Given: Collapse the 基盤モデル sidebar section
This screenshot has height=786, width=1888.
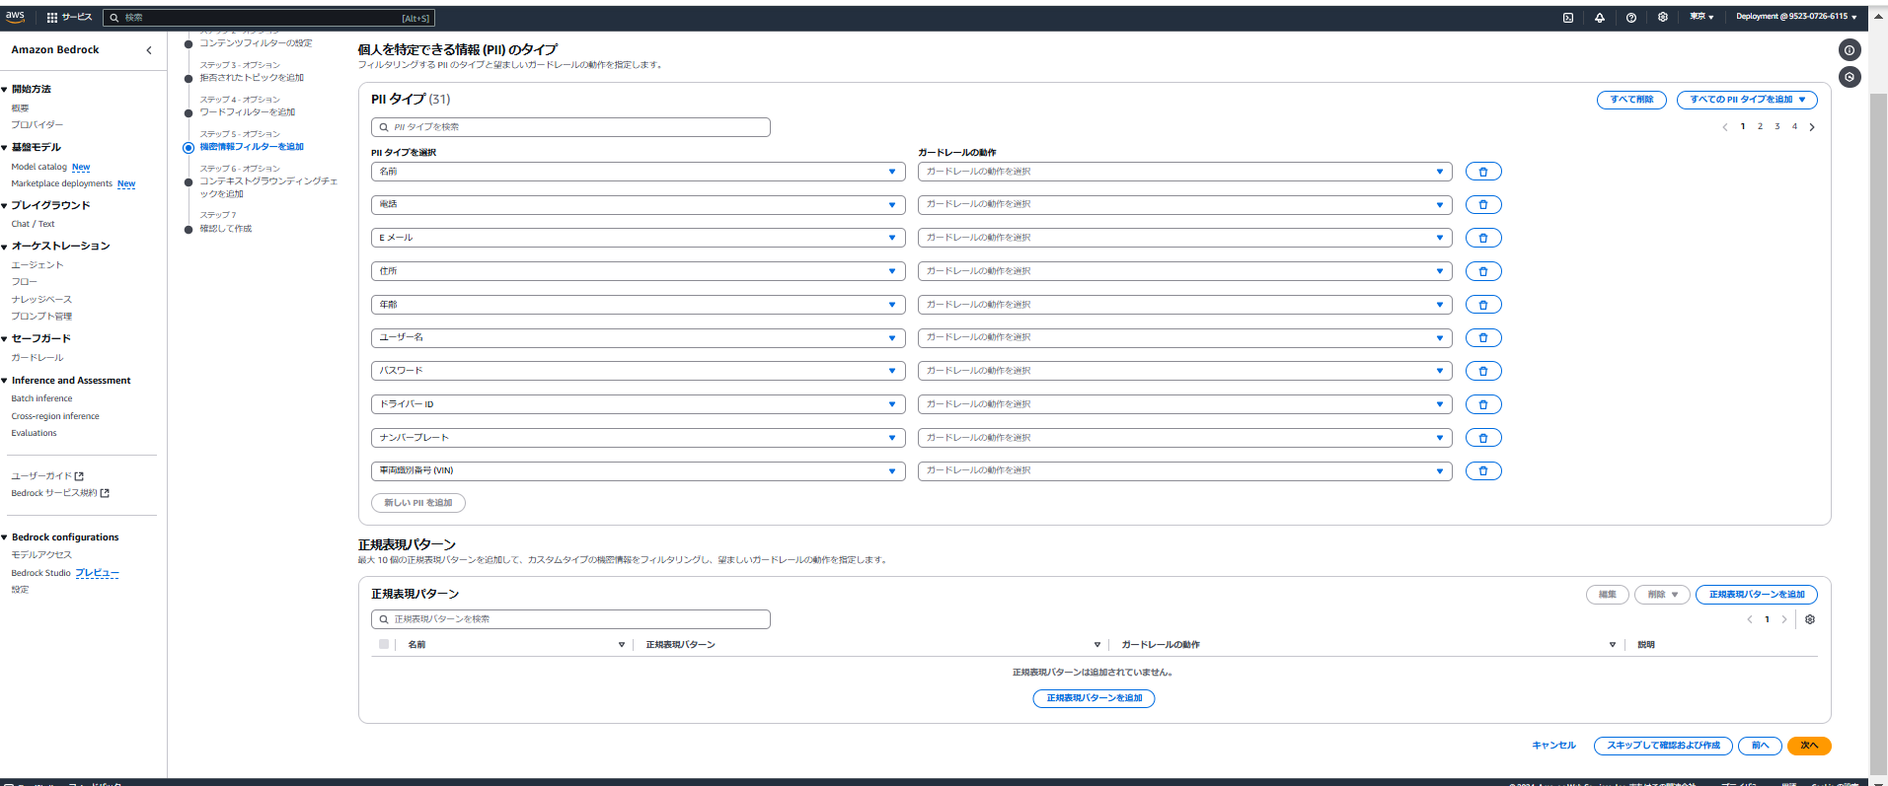Looking at the screenshot, I should click(x=5, y=148).
